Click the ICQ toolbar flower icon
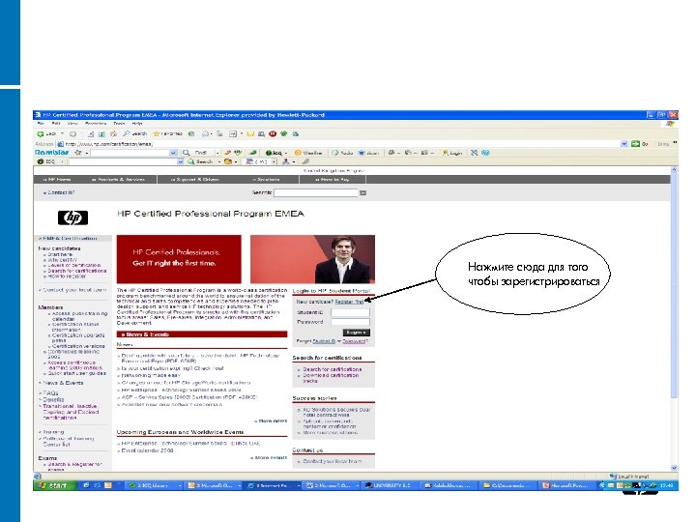696x522 pixels. [x=41, y=161]
